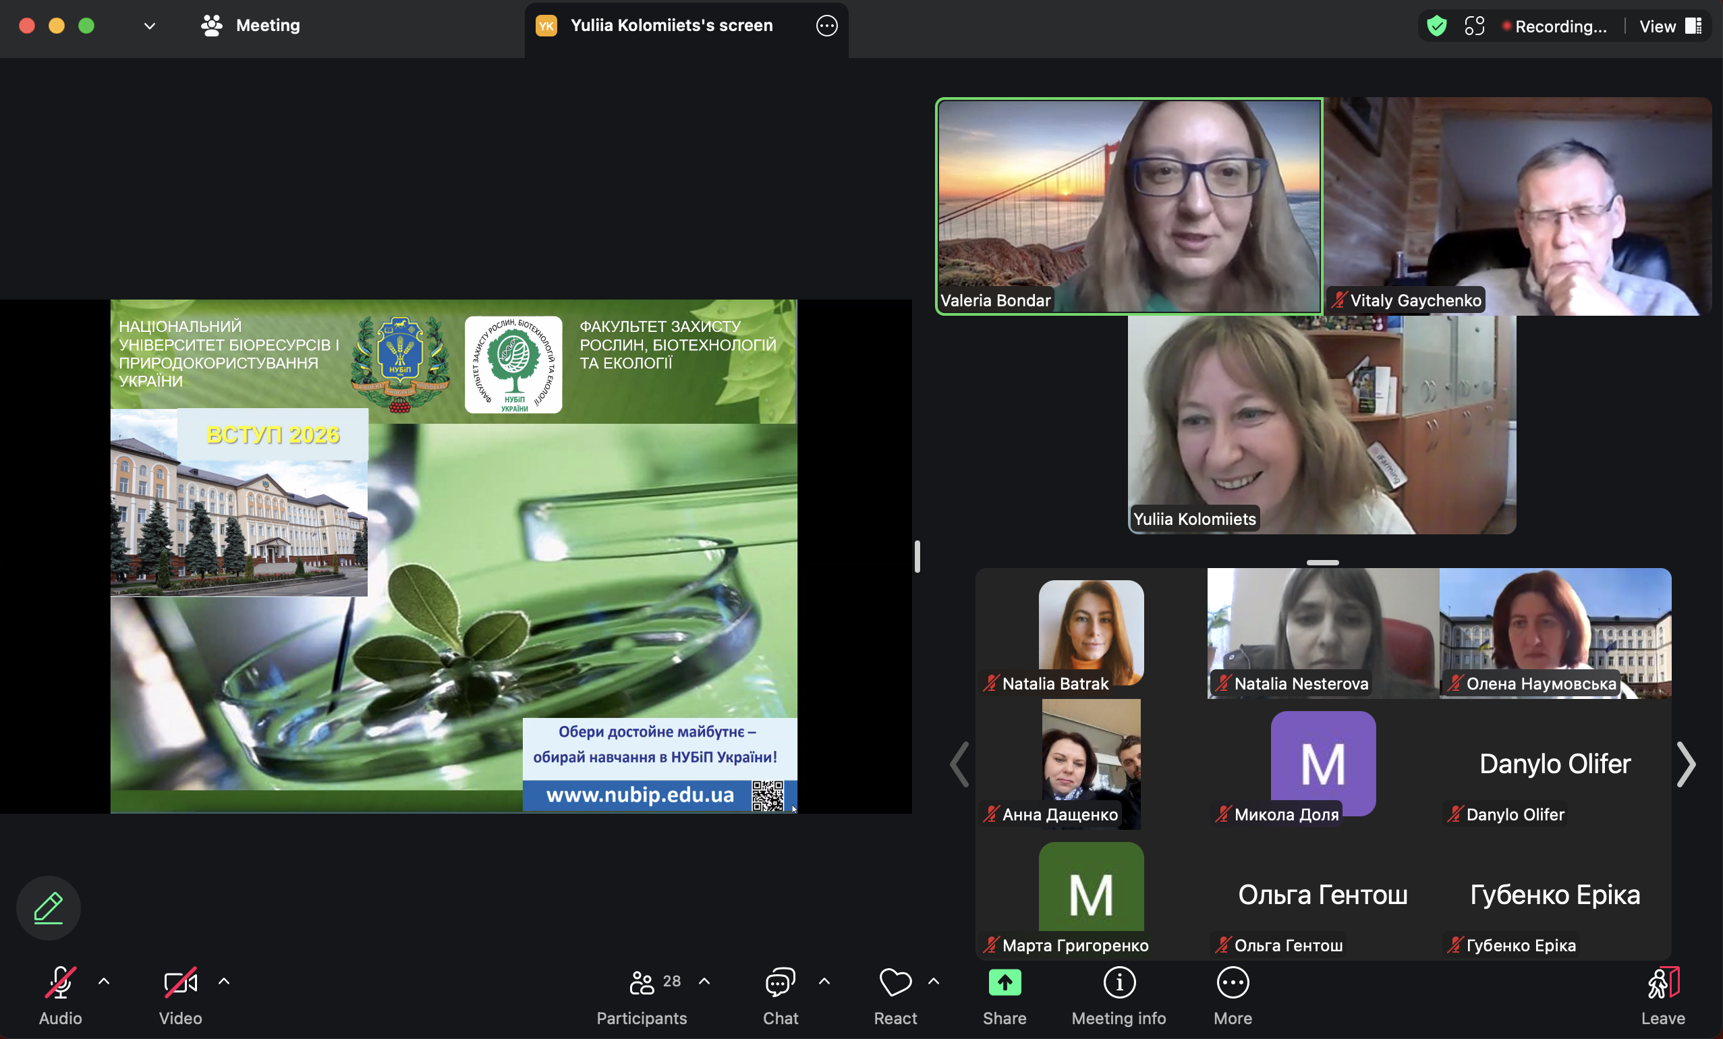Toggle the View layout button
Image resolution: width=1723 pixels, height=1039 pixels.
(x=1670, y=26)
